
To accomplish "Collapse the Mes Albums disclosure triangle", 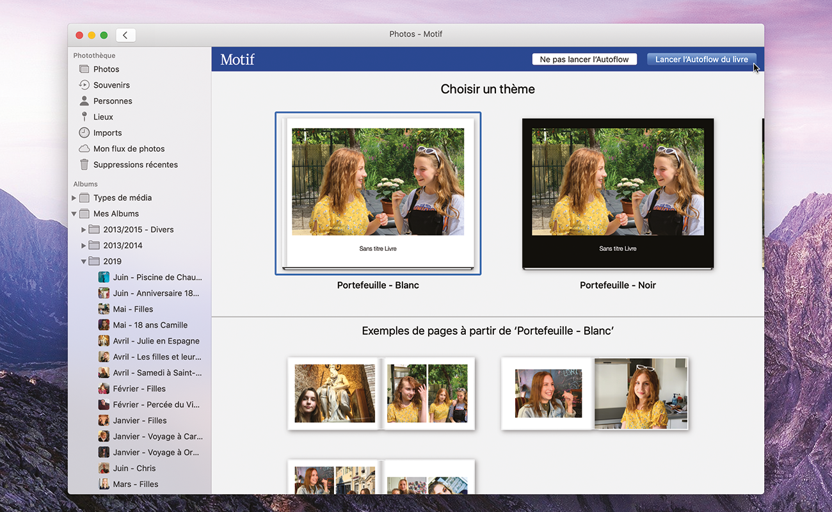I will (x=74, y=214).
